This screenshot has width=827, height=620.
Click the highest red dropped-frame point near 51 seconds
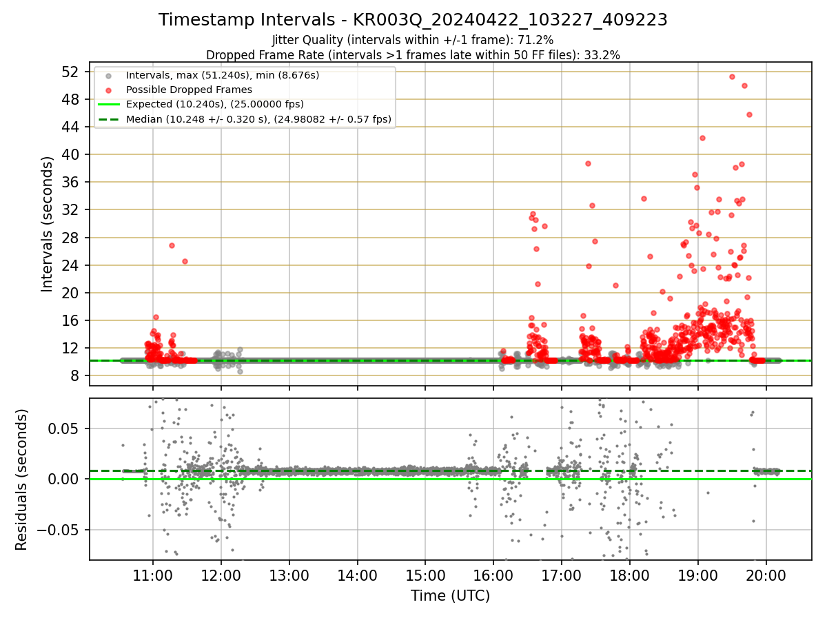[732, 76]
